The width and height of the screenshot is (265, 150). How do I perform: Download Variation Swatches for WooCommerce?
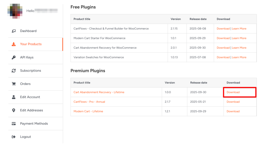click(223, 57)
